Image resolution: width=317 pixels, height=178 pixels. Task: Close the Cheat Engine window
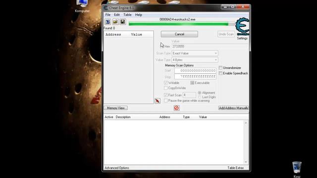tap(243, 7)
